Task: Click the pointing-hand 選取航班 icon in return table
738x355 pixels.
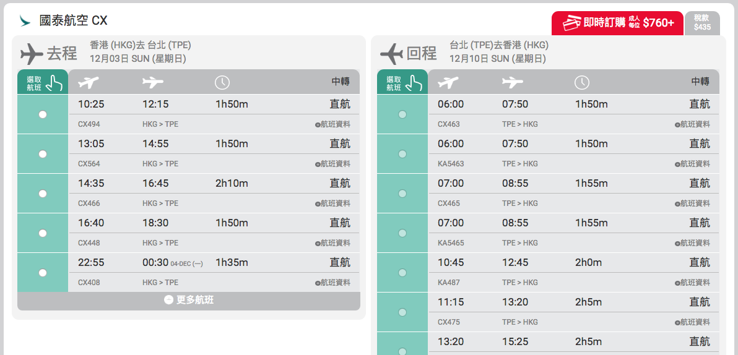Action: point(415,83)
